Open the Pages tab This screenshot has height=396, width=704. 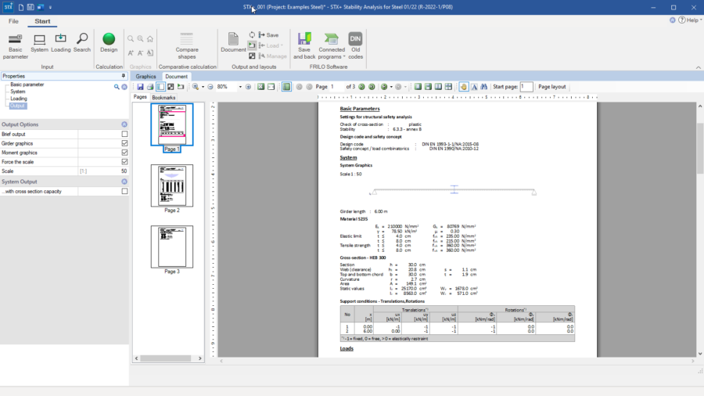click(x=140, y=97)
